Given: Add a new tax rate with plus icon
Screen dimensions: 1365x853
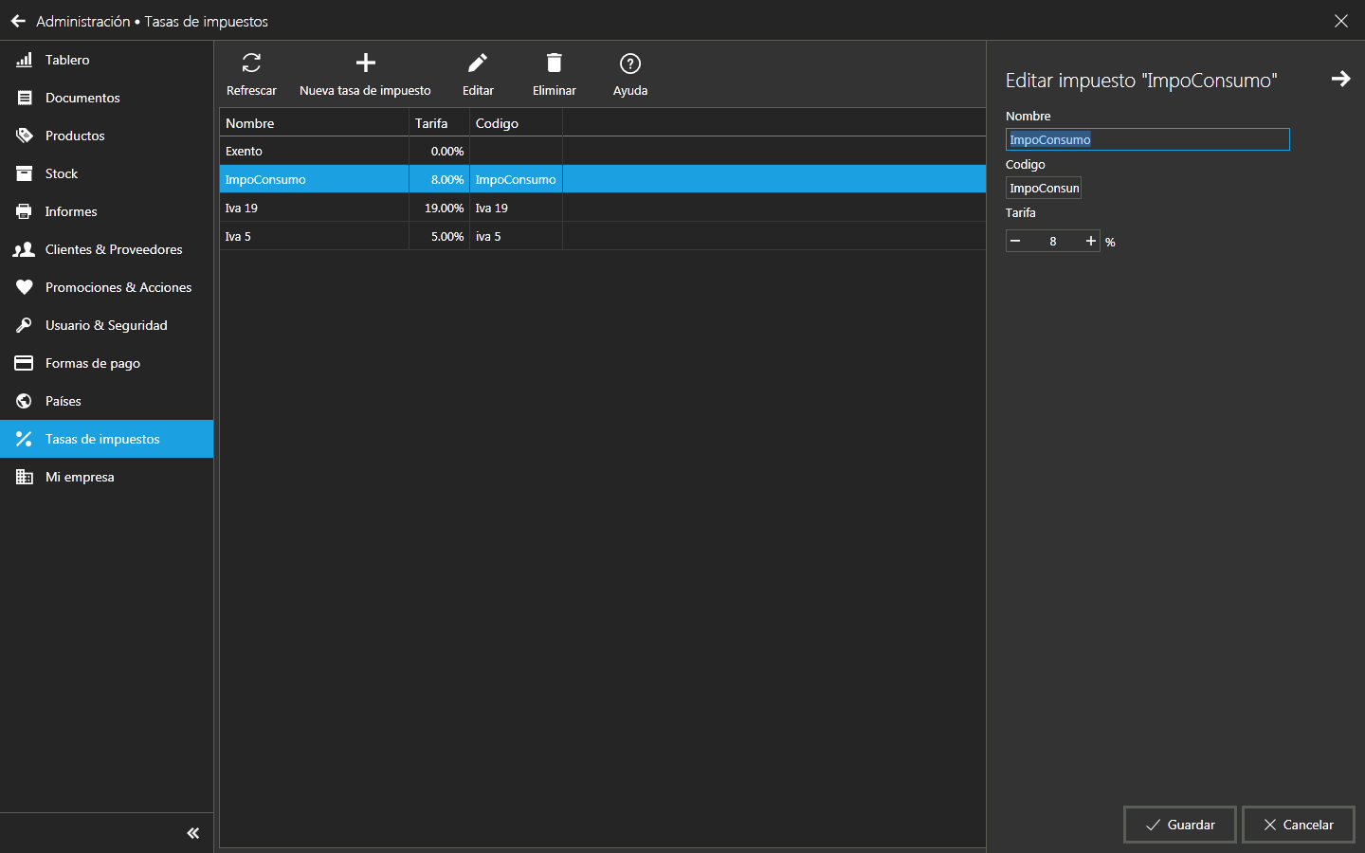Looking at the screenshot, I should [x=365, y=64].
